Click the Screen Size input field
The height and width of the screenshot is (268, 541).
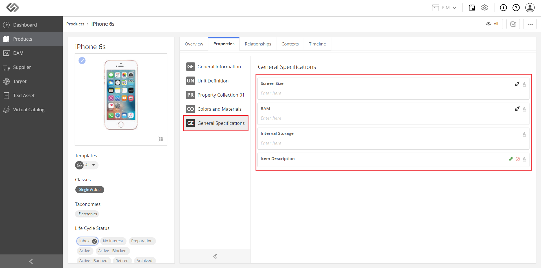[x=393, y=93]
